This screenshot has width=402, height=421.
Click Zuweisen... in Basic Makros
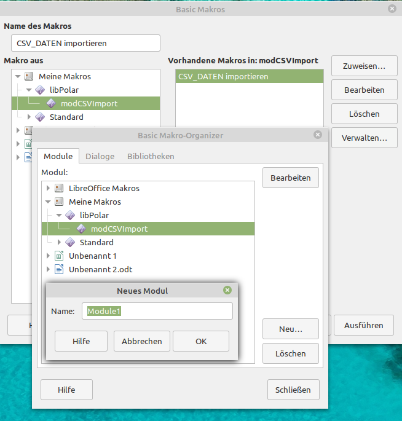(x=364, y=66)
